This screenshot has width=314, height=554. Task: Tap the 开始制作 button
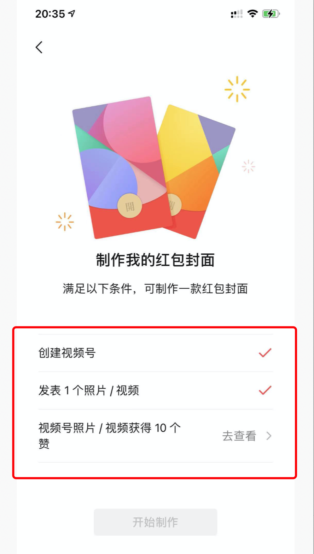[155, 522]
